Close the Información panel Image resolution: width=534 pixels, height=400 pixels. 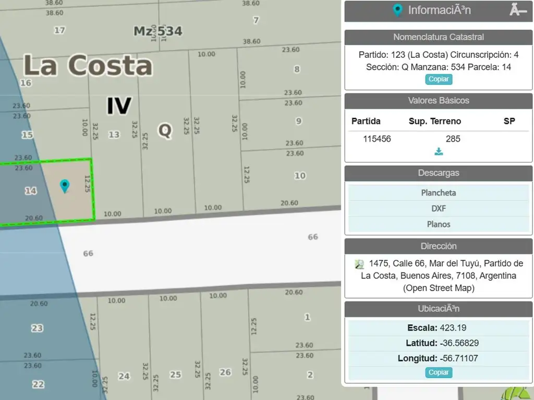pos(517,10)
